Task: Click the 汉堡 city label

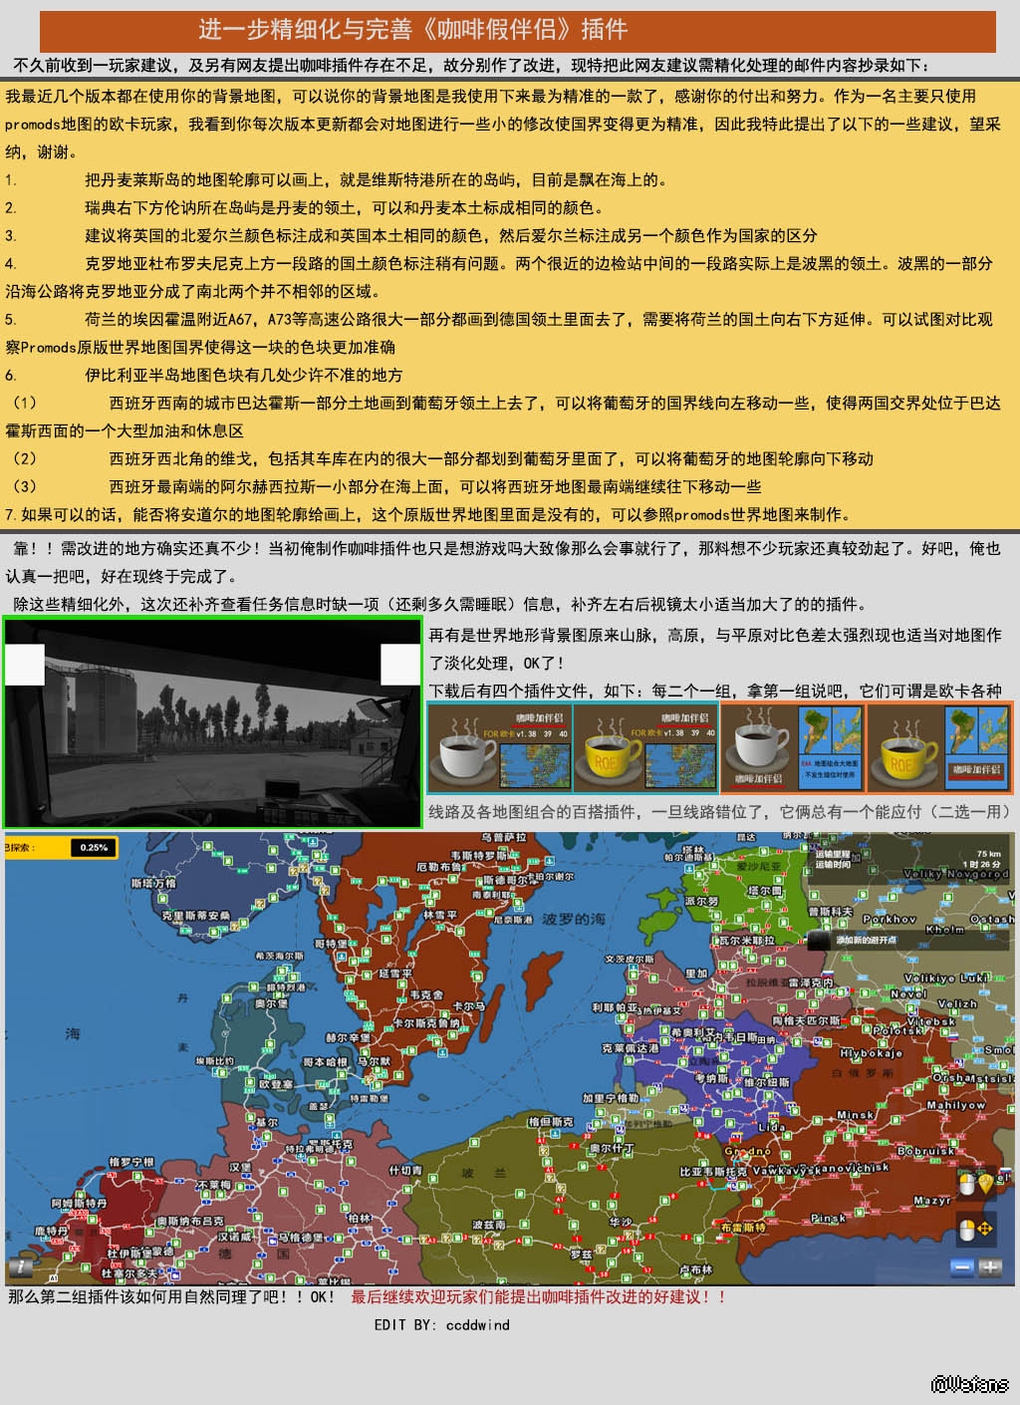Action: coord(240,1167)
